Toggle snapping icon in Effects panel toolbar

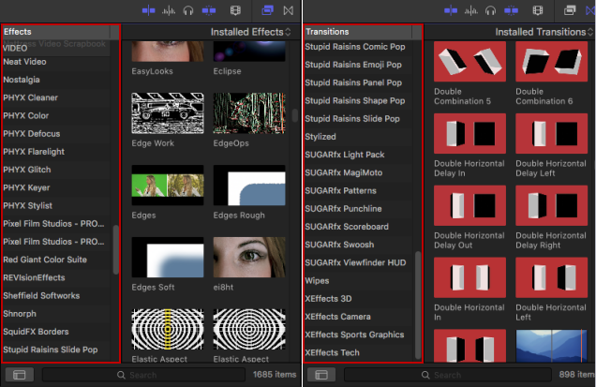(209, 10)
